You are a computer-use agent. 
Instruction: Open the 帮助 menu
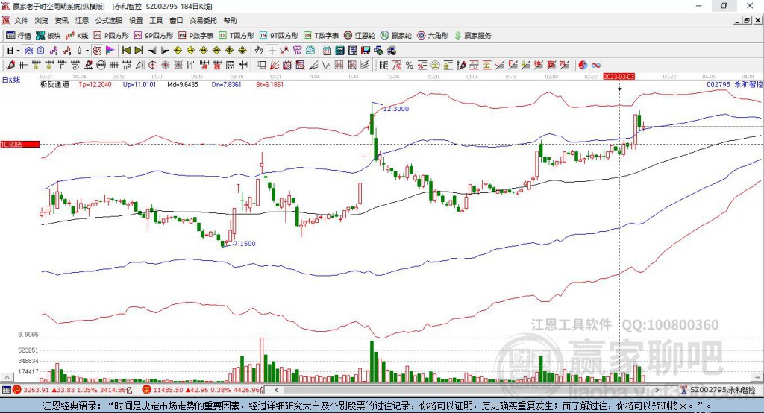(x=230, y=20)
